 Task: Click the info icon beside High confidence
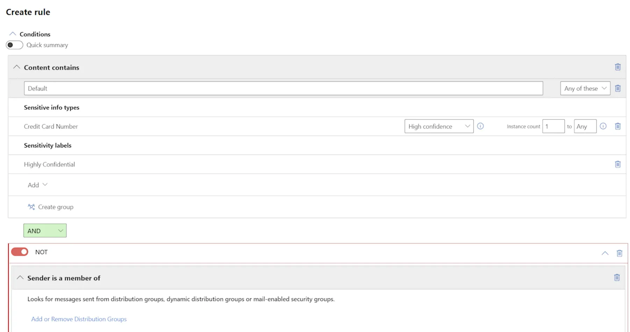coord(480,126)
